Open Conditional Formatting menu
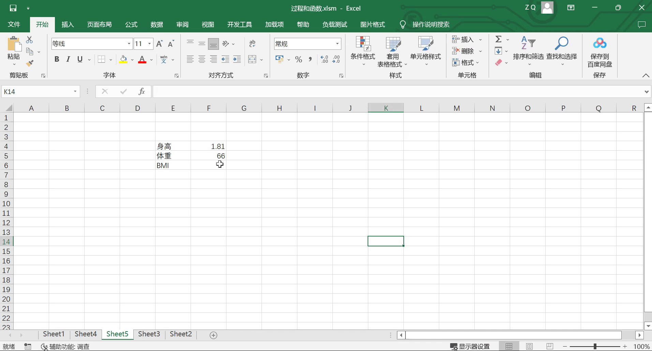Screen dimensions: 652x351 pyautogui.click(x=363, y=51)
